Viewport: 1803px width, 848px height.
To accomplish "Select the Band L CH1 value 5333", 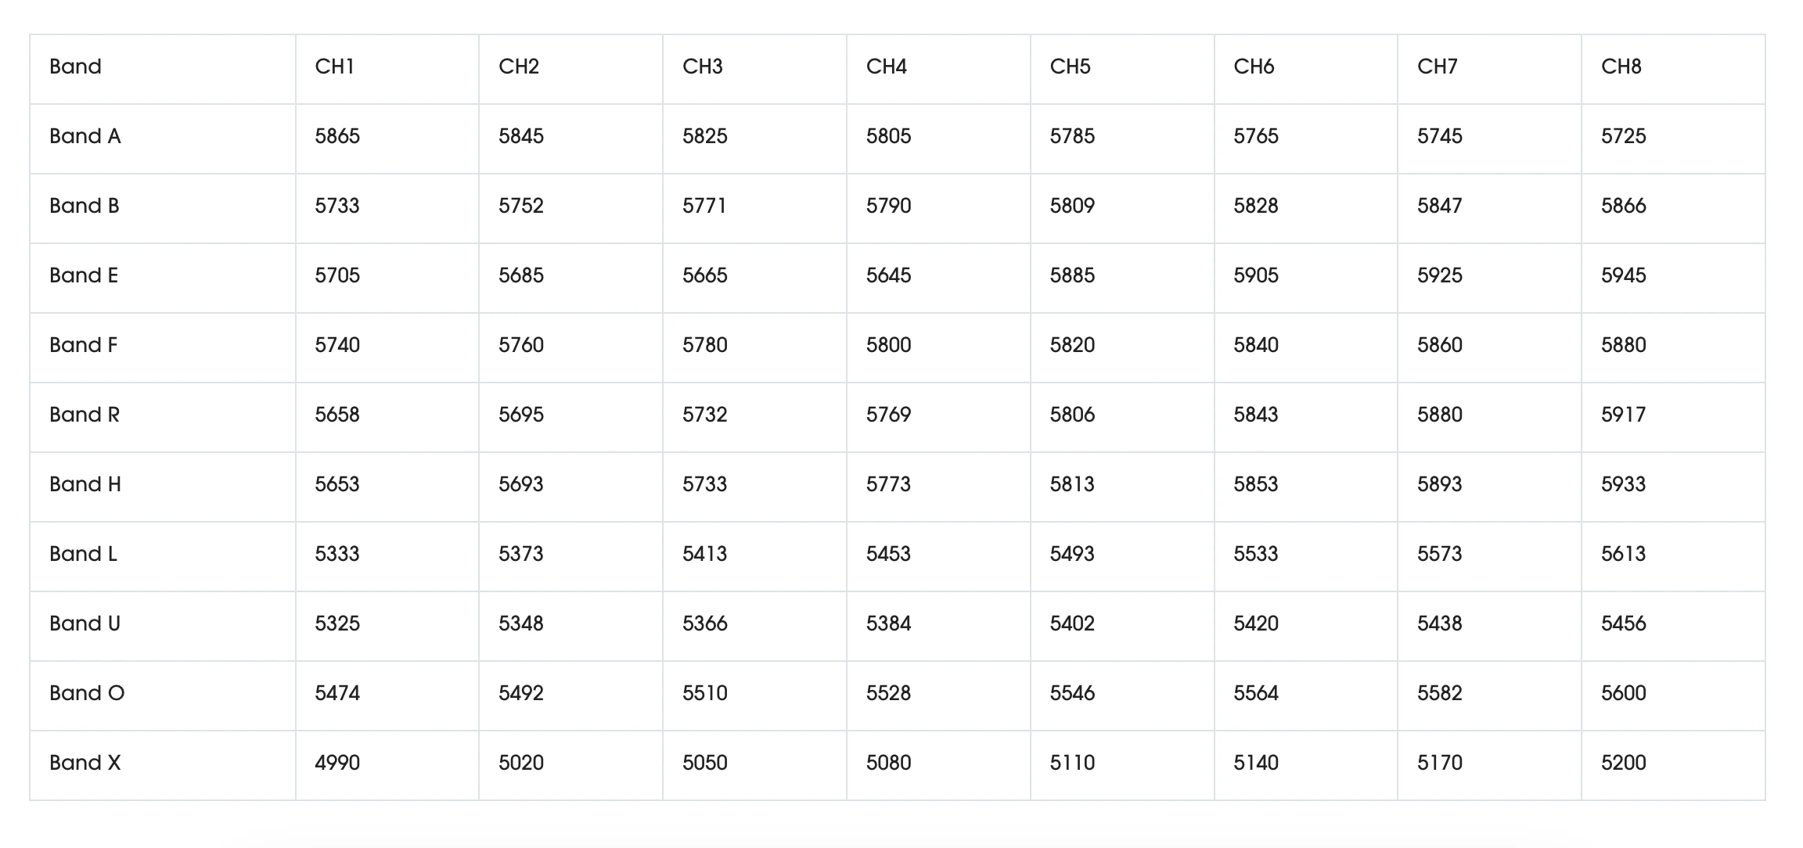I will pyautogui.click(x=337, y=554).
